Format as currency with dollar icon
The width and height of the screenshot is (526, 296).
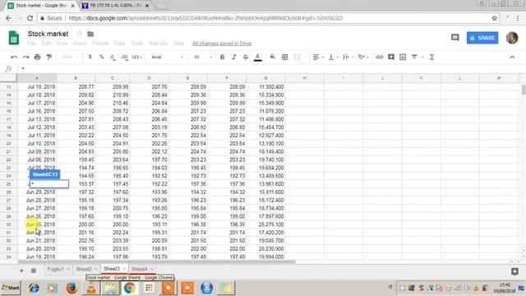(90, 57)
